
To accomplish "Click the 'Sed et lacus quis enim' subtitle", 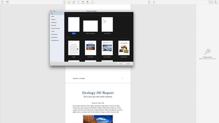I will click(x=98, y=97).
